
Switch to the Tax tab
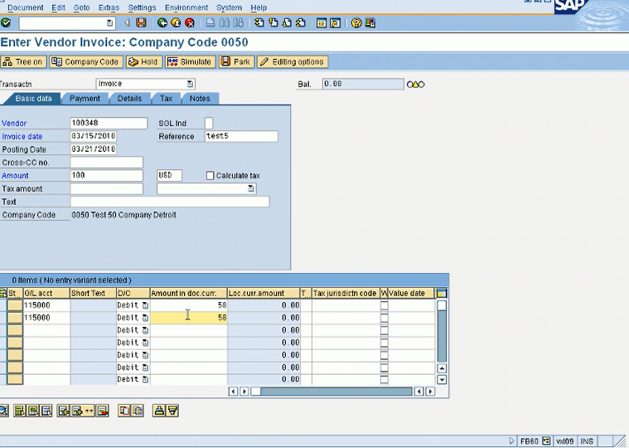pos(166,99)
